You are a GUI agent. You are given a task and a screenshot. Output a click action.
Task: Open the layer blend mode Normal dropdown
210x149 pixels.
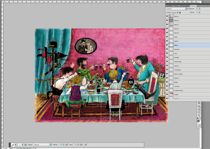pos(177,9)
